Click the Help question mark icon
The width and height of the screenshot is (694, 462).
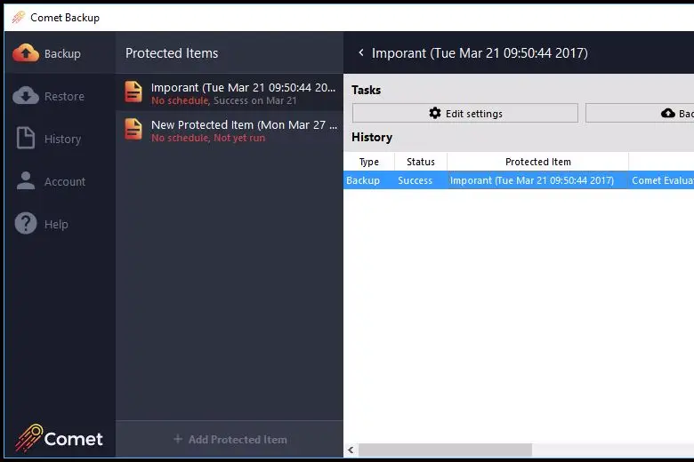click(26, 223)
